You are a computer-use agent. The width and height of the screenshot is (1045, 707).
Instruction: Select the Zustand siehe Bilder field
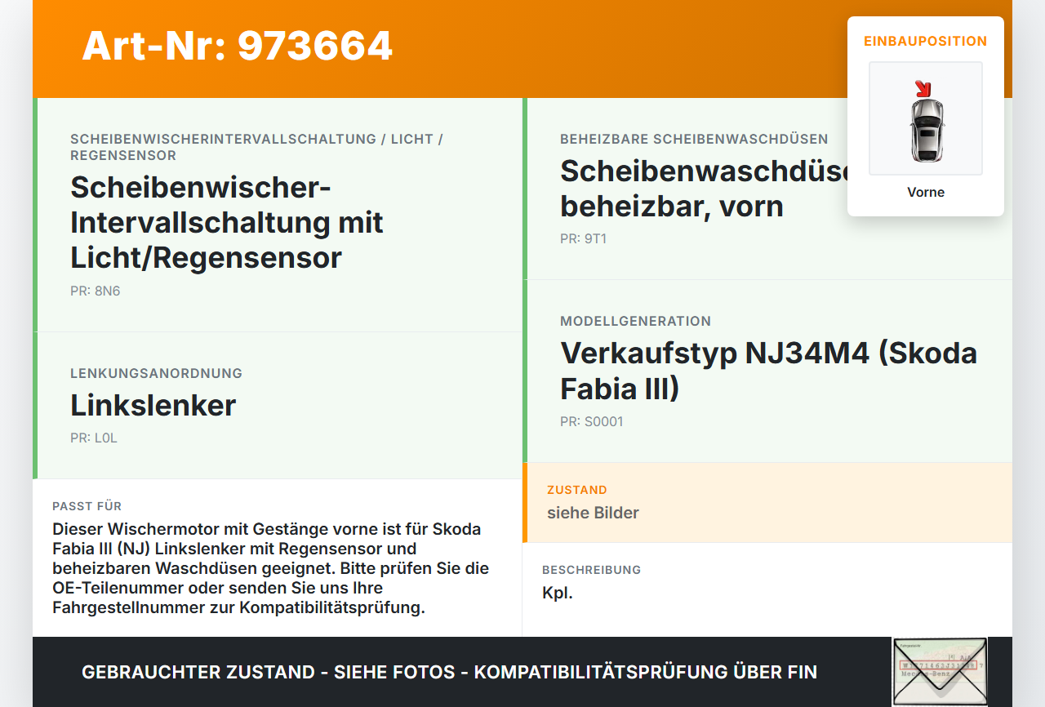593,513
